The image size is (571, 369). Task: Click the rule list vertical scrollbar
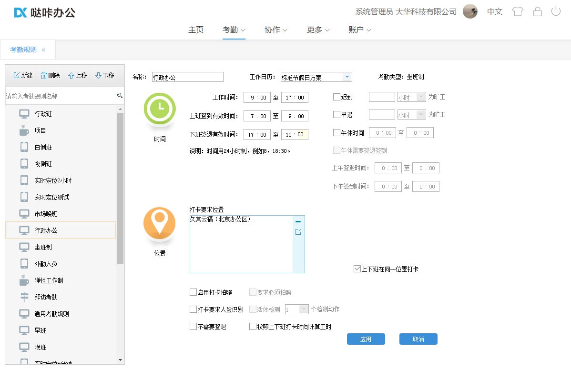point(120,190)
